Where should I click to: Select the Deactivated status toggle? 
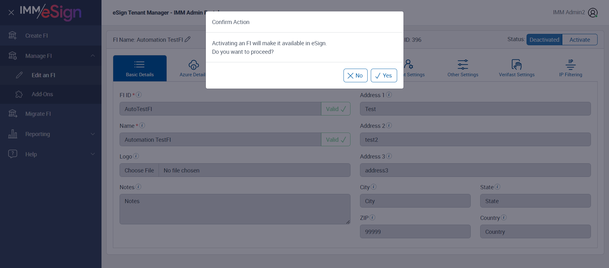click(544, 40)
